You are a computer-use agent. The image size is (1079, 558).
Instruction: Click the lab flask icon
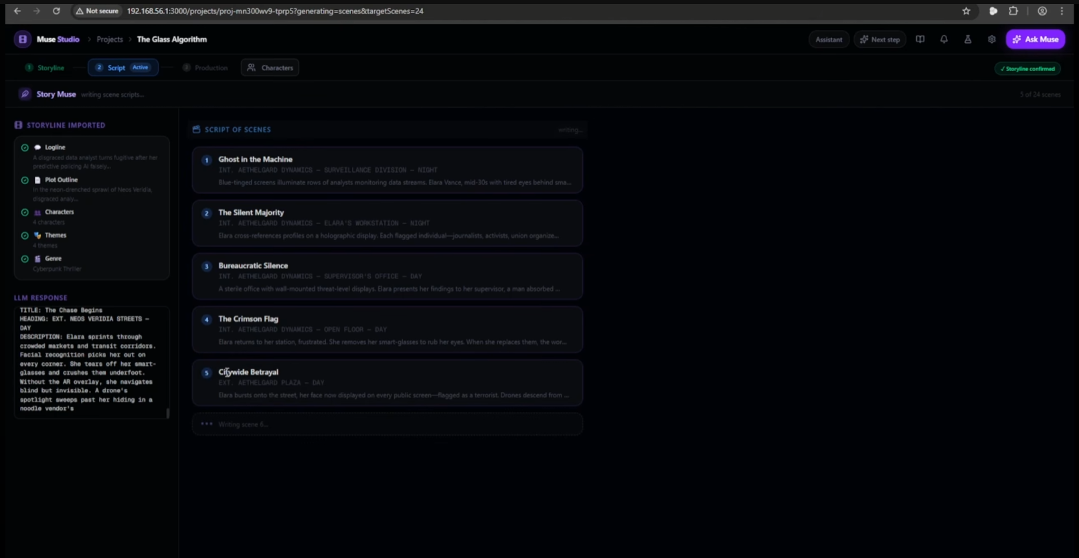(x=968, y=39)
